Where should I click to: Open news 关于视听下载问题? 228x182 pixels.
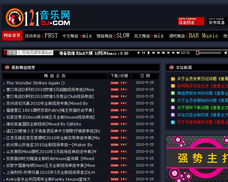pos(203,108)
